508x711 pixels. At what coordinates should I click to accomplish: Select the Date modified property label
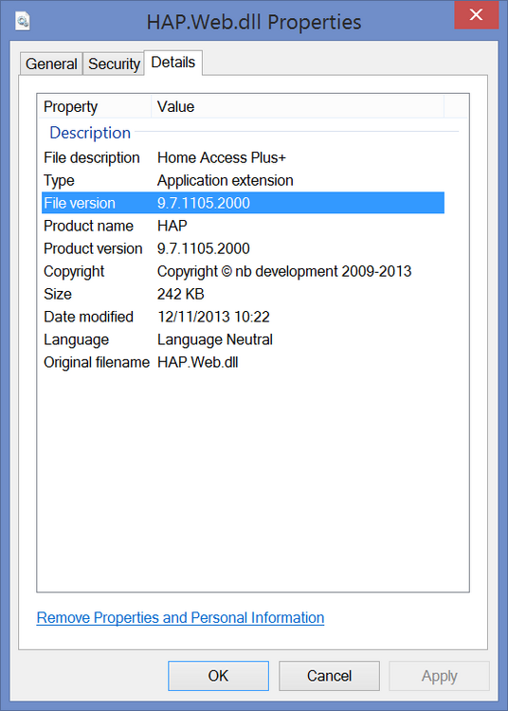click(88, 317)
